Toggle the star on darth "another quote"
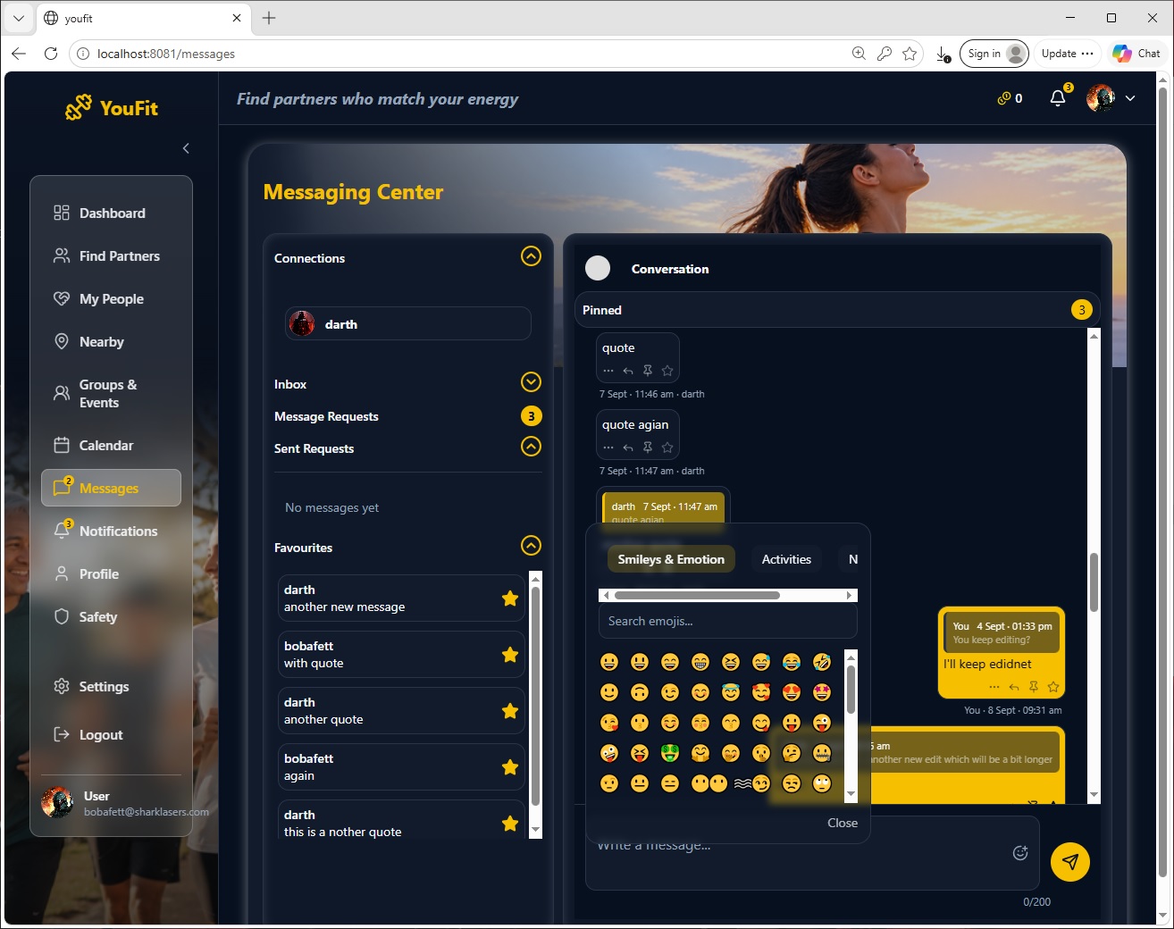 pos(510,711)
